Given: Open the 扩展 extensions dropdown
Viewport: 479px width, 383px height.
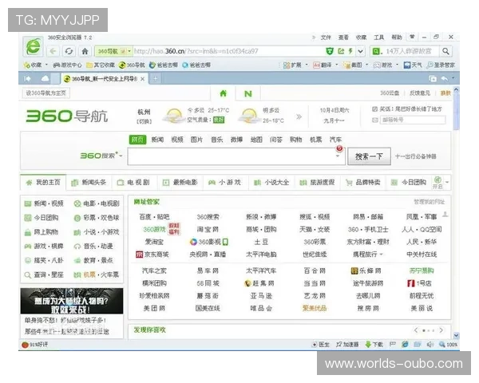Looking at the screenshot, I should coord(307,65).
